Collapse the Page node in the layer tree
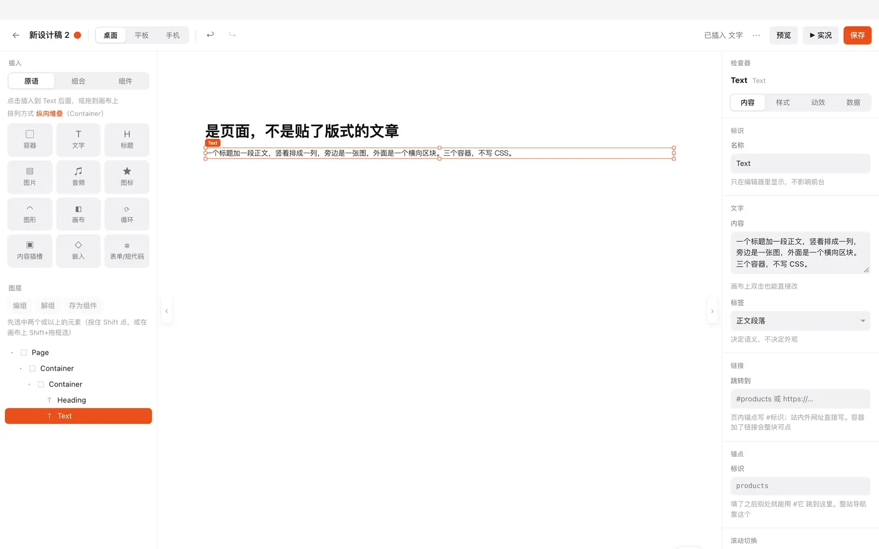The width and height of the screenshot is (879, 549). tap(12, 352)
